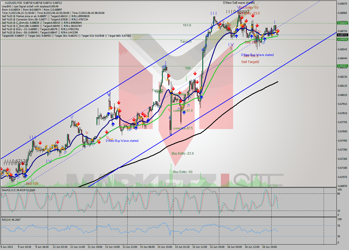The height and width of the screenshot is (250, 349).
Task: Click the '15 Jun 01:30' time axis label
Action: point(182,247)
